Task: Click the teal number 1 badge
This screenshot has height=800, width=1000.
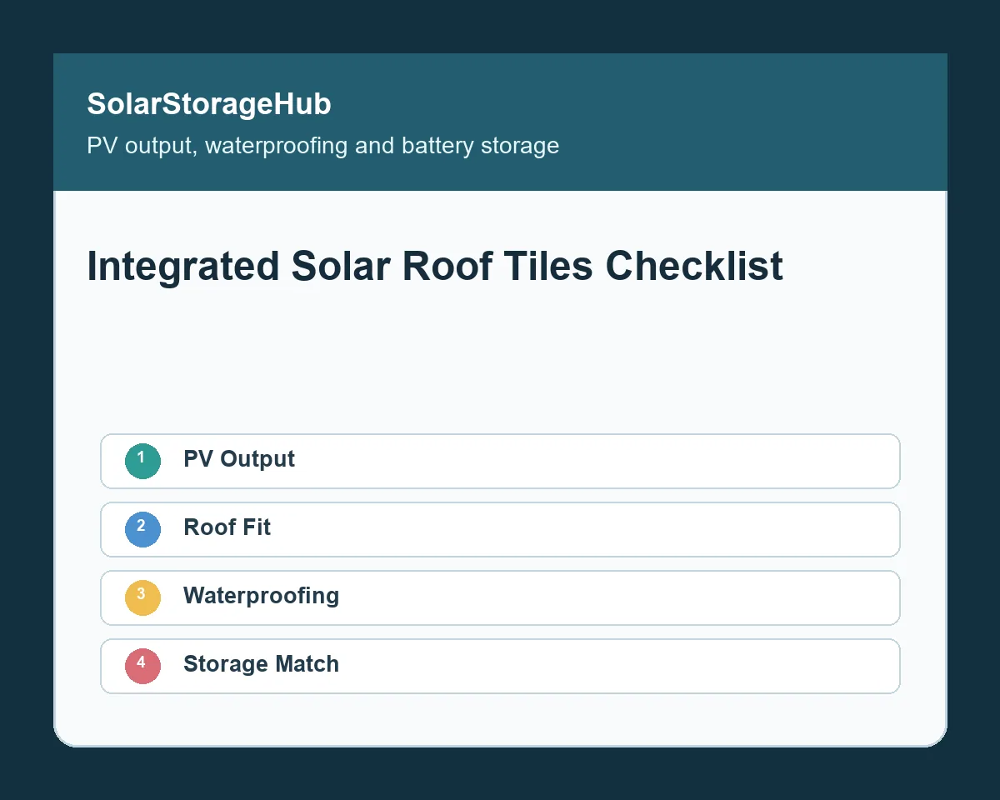Action: click(142, 461)
